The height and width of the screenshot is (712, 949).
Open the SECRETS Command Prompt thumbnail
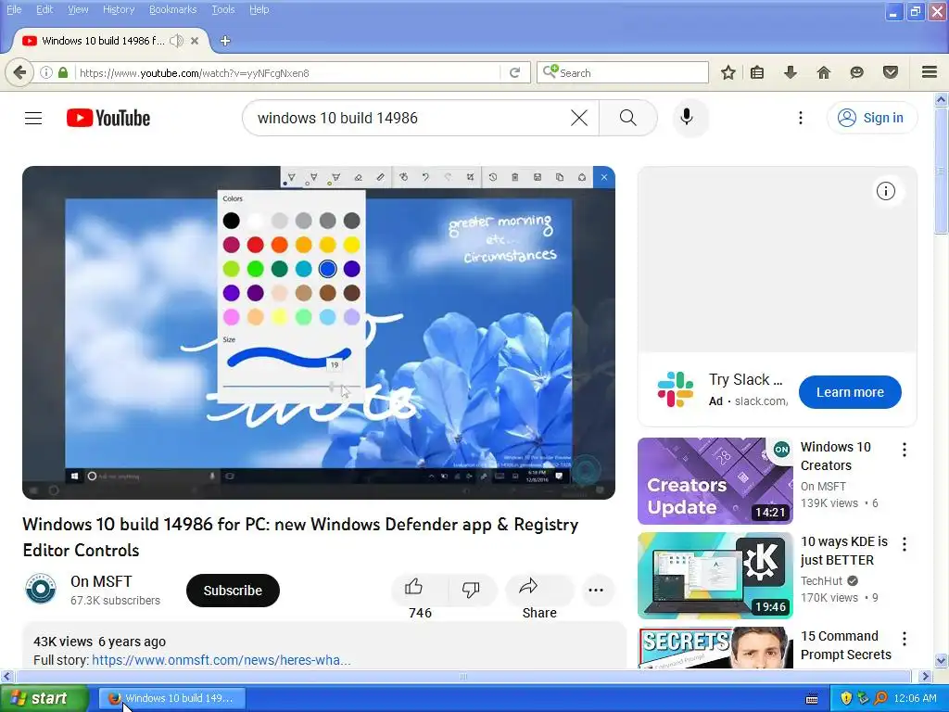click(715, 648)
